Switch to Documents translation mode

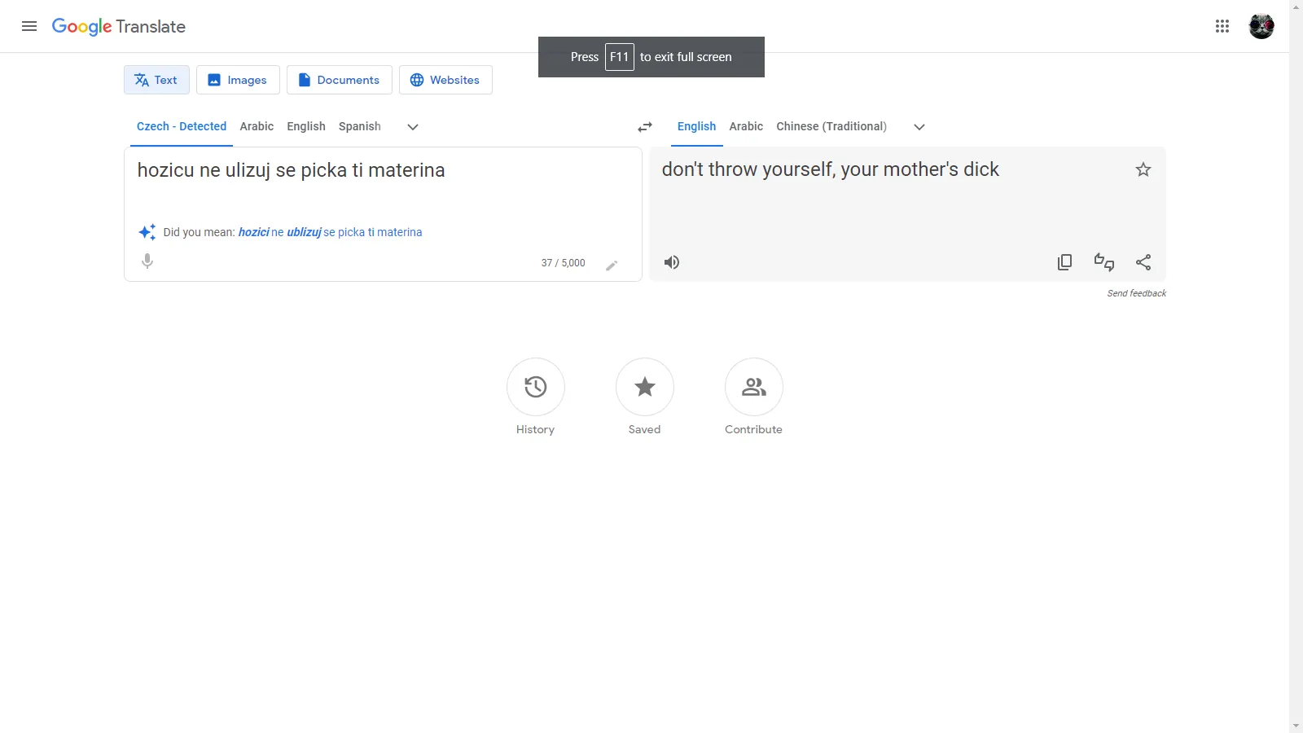[340, 80]
